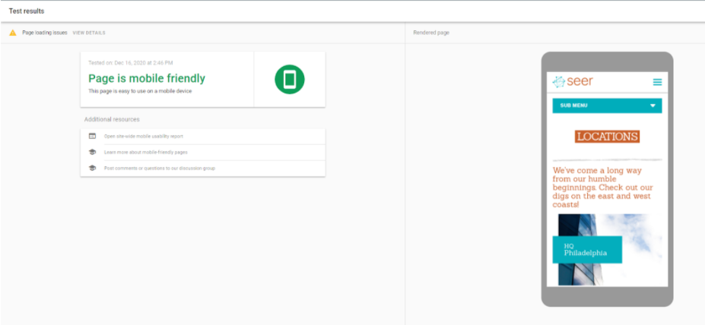Click the Rendered page panel label

click(431, 33)
